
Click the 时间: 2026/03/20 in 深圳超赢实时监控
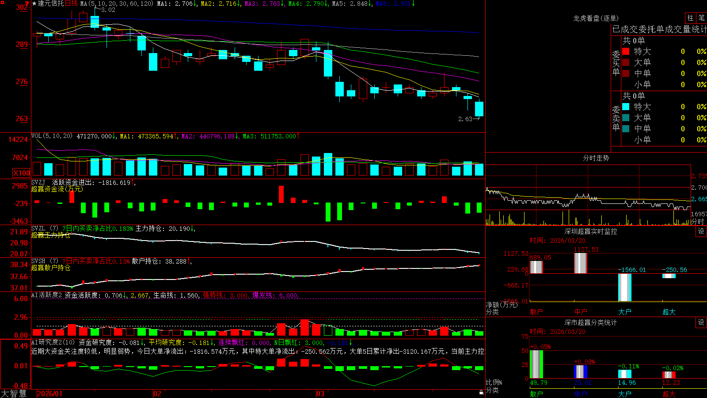558,241
